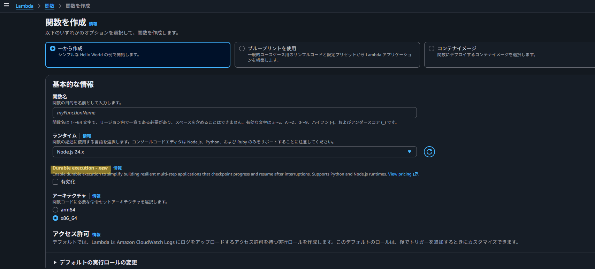Choose the コンテナイメージ option
Screen dimensions: 595x269
point(432,48)
